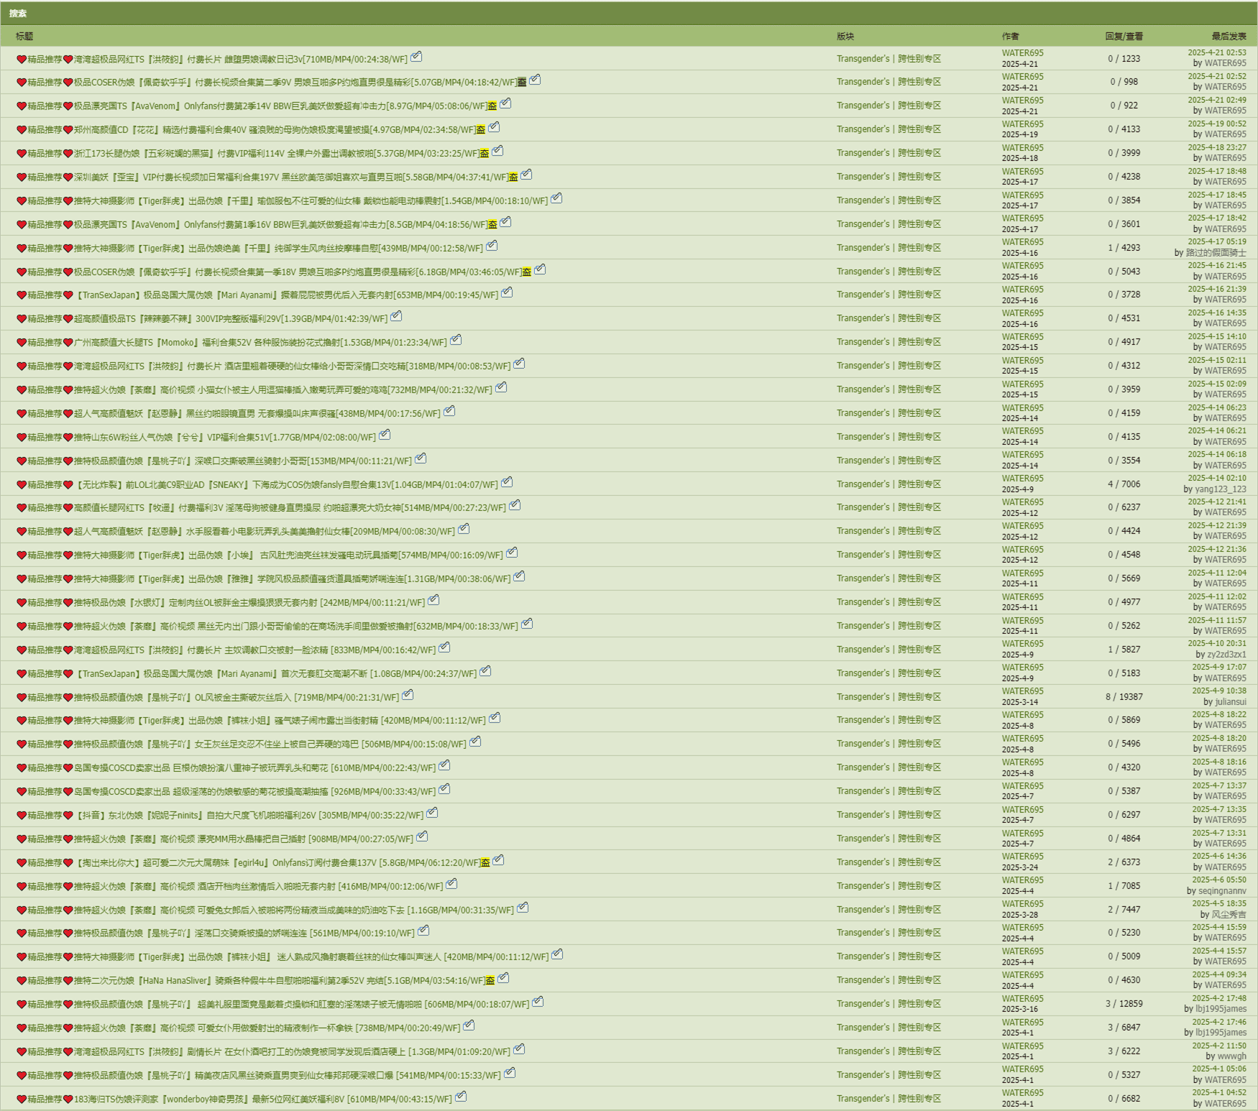
Task: Click the attachment icon on the 8 / 19387 thread
Action: 408,695
